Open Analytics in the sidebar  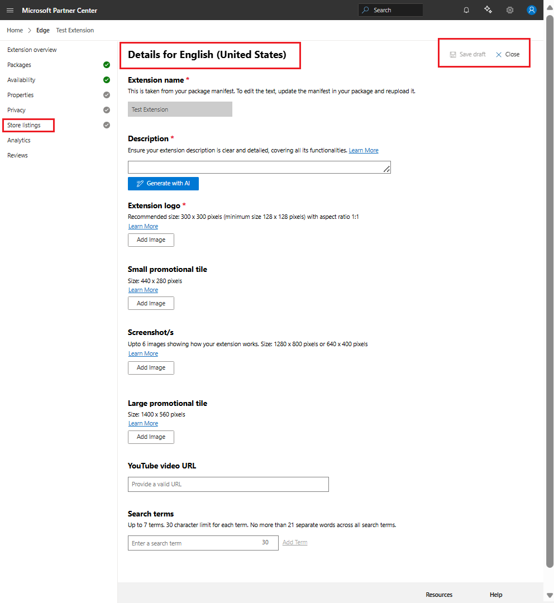tap(19, 140)
